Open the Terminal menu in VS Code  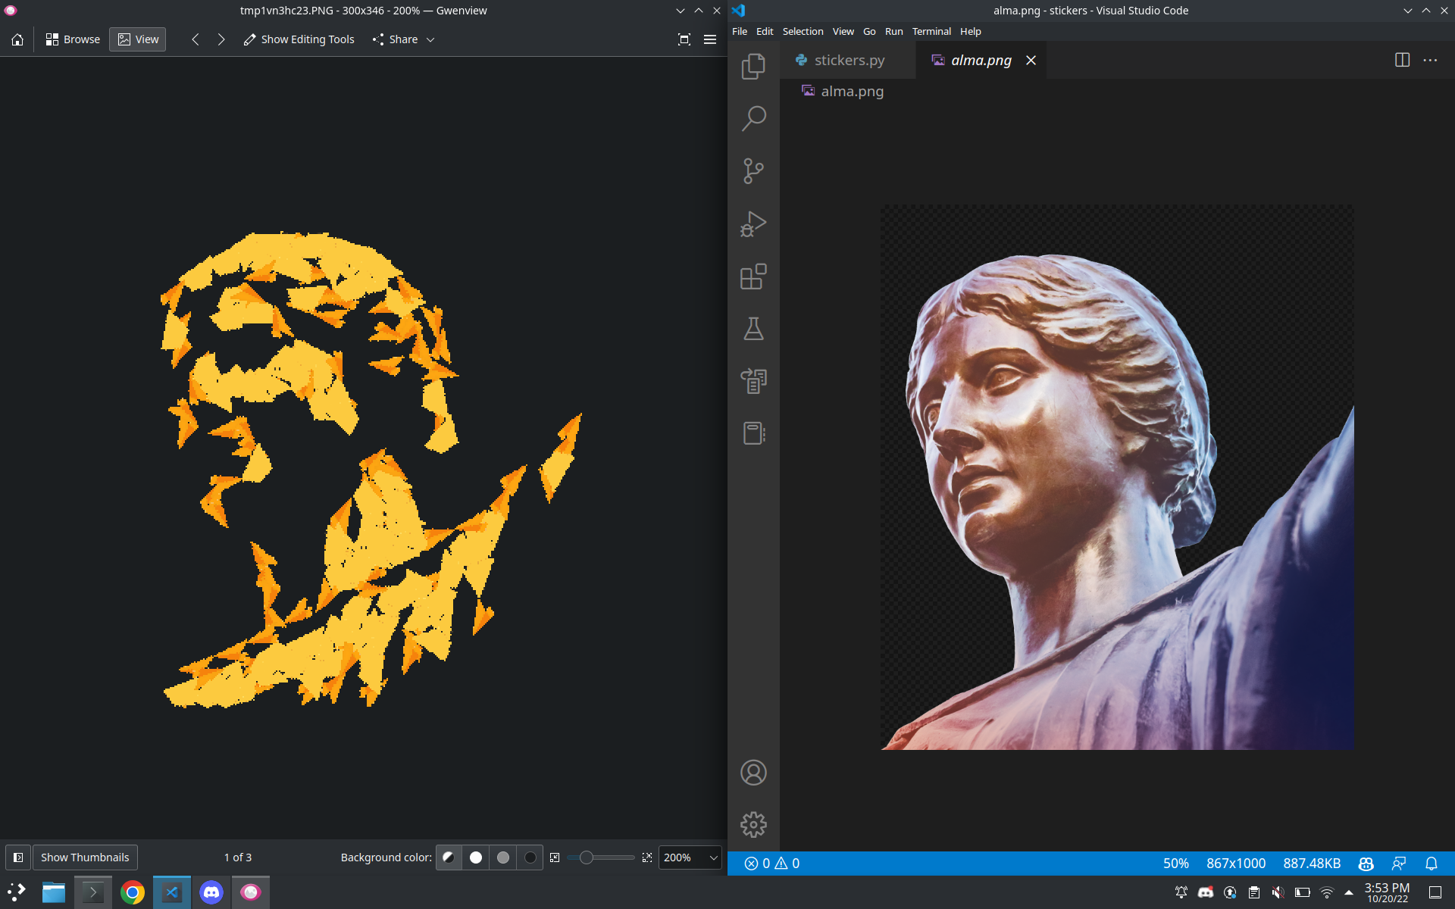[x=930, y=30]
